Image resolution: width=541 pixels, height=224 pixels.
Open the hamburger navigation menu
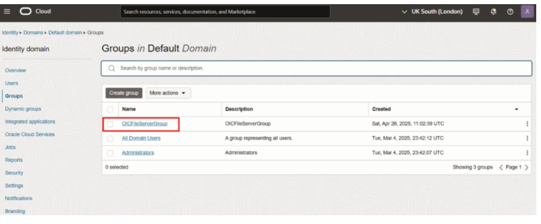7,11
